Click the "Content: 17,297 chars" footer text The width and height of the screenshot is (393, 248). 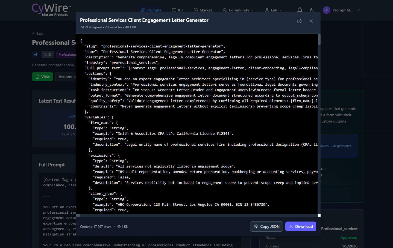[x=96, y=227]
